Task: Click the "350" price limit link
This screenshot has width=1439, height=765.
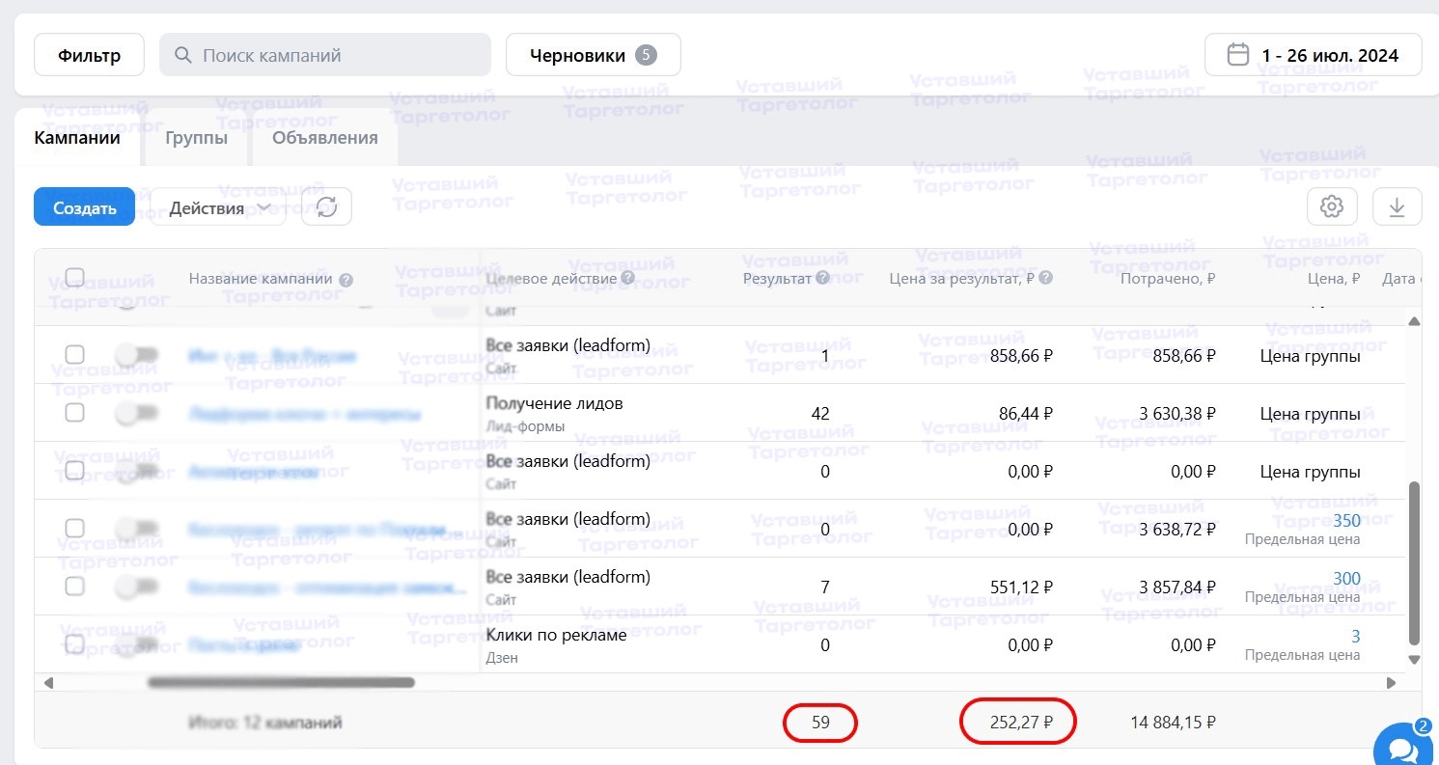Action: click(1346, 521)
